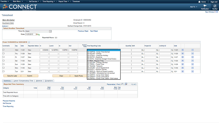219x123 pixels.
Task: Open the comment bubble for Mon 11/30
Action: click(x=3, y=68)
